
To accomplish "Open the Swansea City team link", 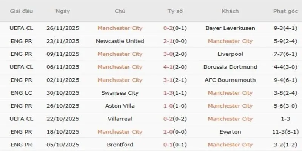I will [120, 93].
